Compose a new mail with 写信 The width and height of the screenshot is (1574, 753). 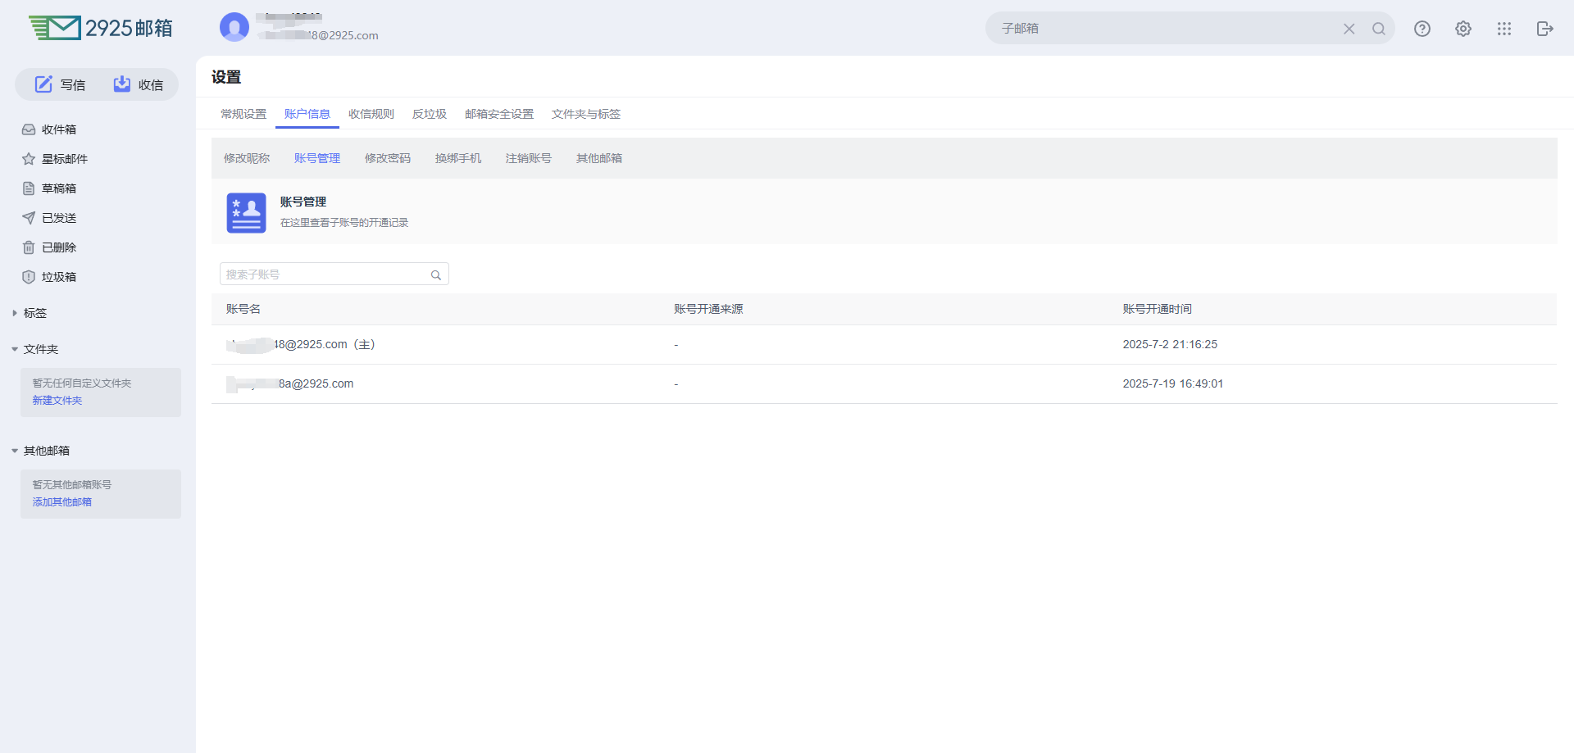pyautogui.click(x=60, y=84)
